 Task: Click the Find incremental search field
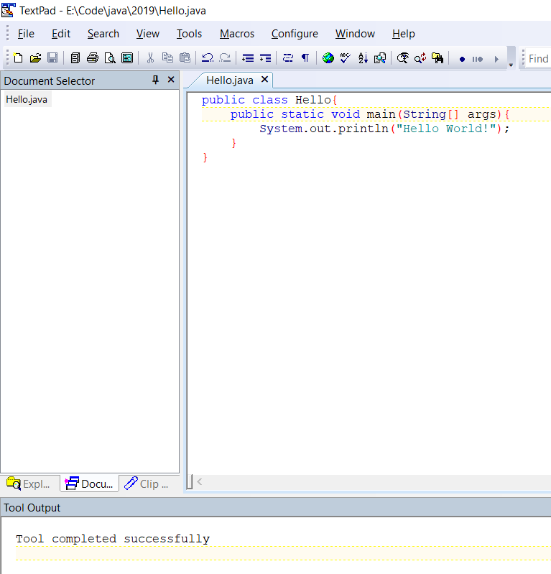pyautogui.click(x=538, y=59)
